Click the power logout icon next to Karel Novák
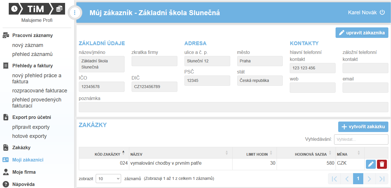391x188 pixels. coord(382,13)
